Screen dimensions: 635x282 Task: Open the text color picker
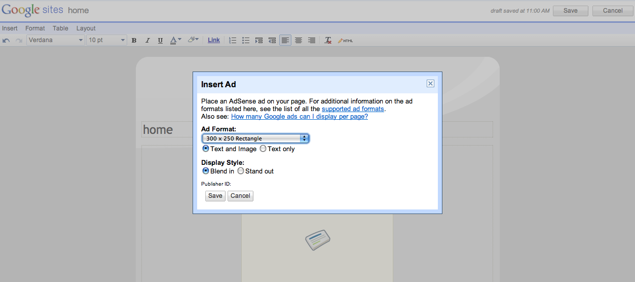click(x=175, y=40)
